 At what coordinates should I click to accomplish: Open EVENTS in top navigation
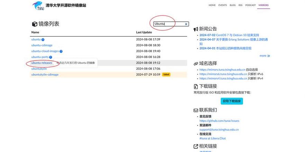(223, 5)
